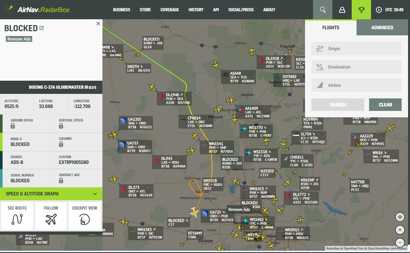Click the CLEAR button
410x253 pixels.
pos(385,104)
